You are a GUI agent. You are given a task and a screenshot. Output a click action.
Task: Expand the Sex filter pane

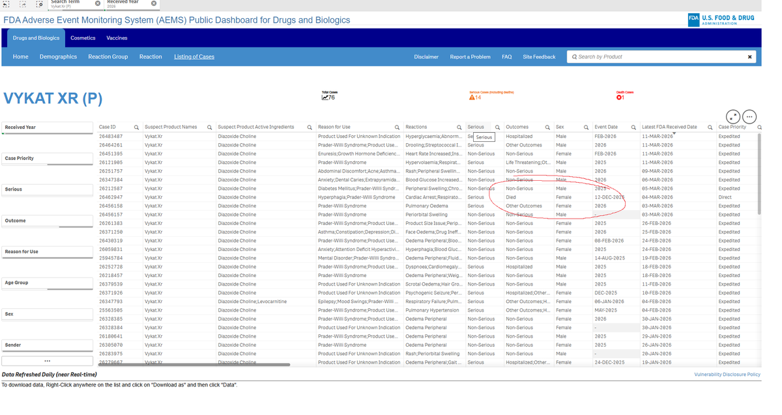point(48,314)
